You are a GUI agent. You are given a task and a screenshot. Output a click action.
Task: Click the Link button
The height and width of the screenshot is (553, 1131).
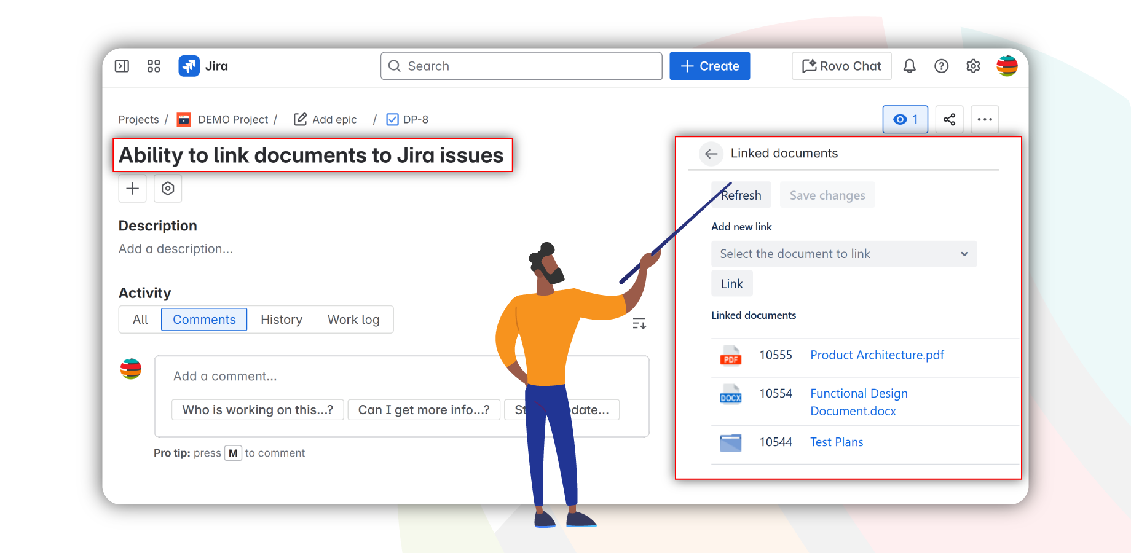point(732,284)
